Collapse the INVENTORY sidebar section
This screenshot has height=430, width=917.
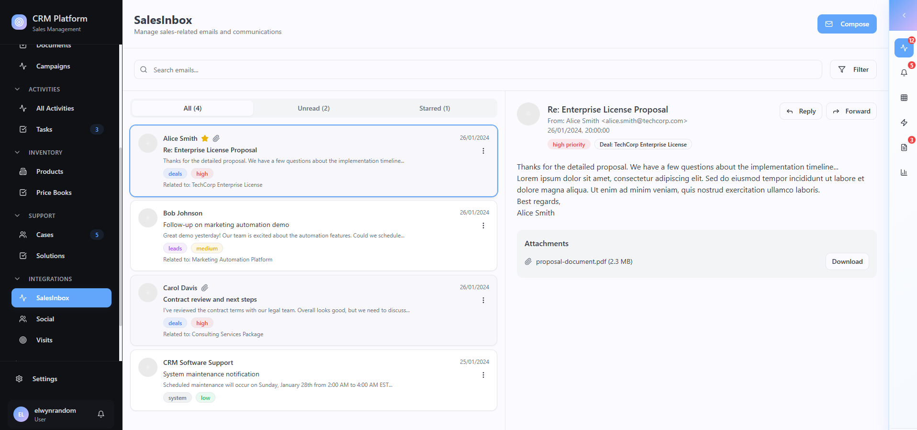coord(18,152)
